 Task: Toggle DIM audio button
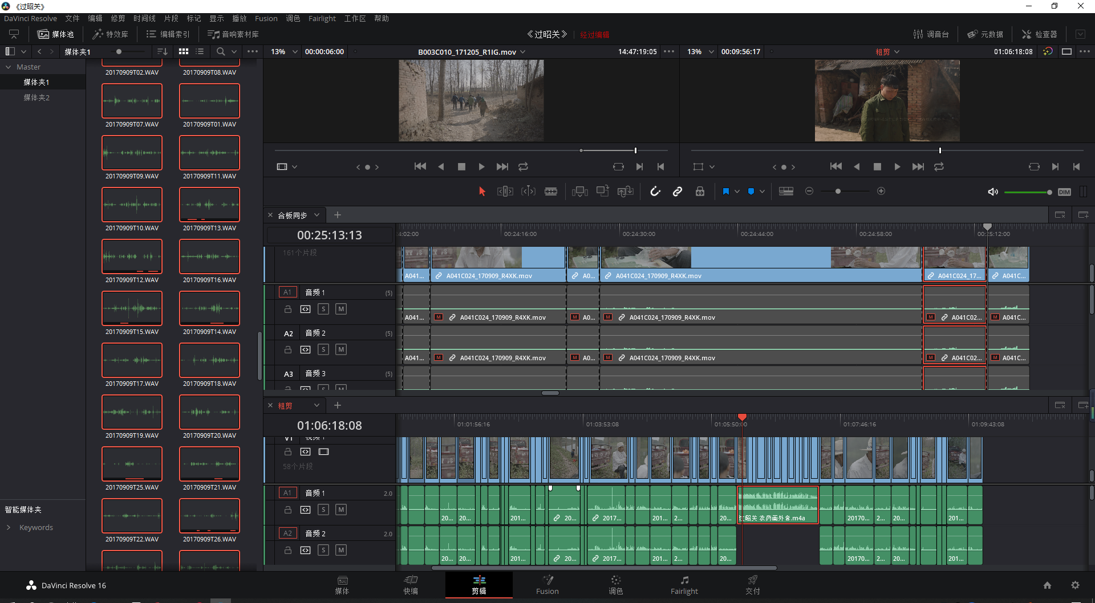pyautogui.click(x=1064, y=192)
